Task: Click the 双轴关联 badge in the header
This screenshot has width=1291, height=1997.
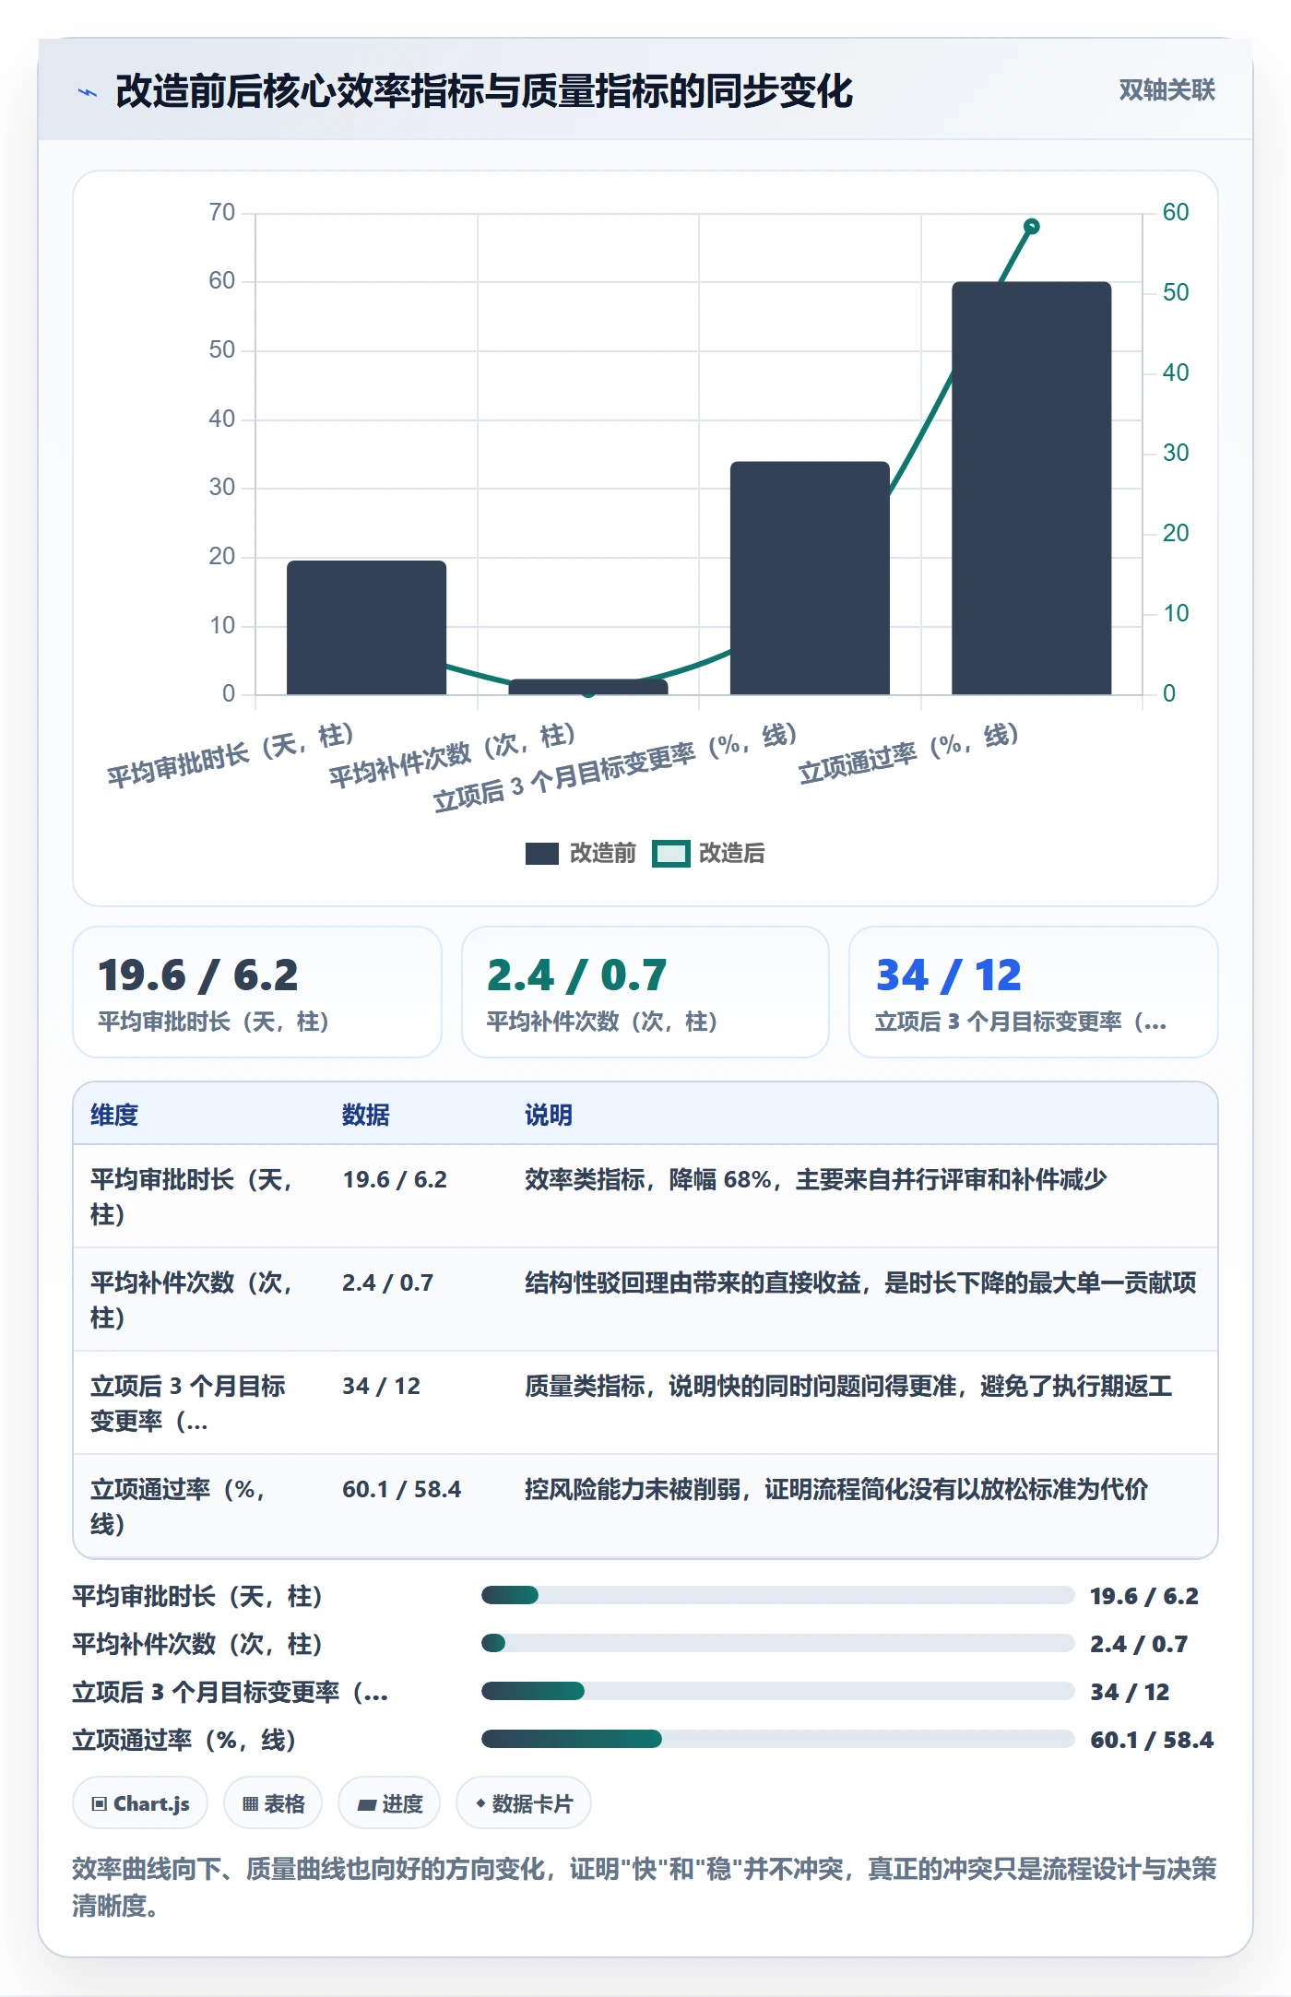Action: point(1167,89)
